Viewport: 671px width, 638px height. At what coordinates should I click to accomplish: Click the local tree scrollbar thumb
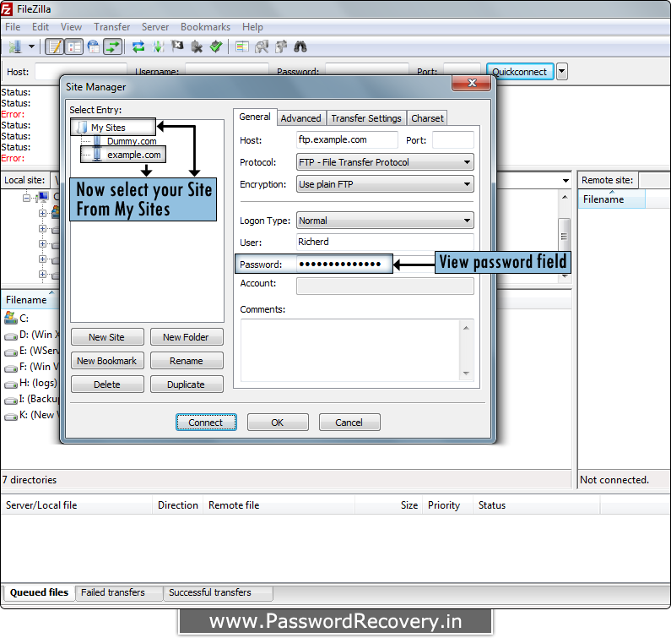565,235
